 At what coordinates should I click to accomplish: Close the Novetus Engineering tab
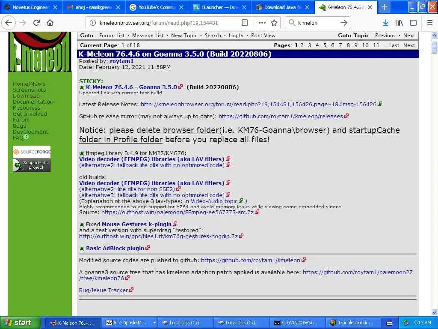(x=55, y=7)
